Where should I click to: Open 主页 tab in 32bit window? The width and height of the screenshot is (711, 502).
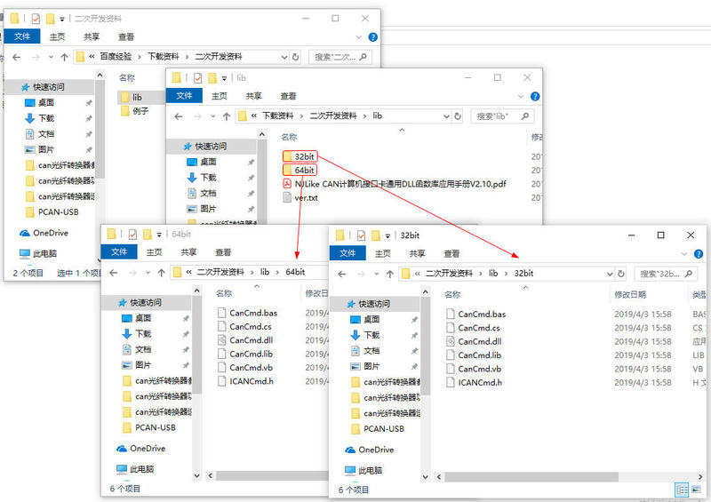(382, 254)
